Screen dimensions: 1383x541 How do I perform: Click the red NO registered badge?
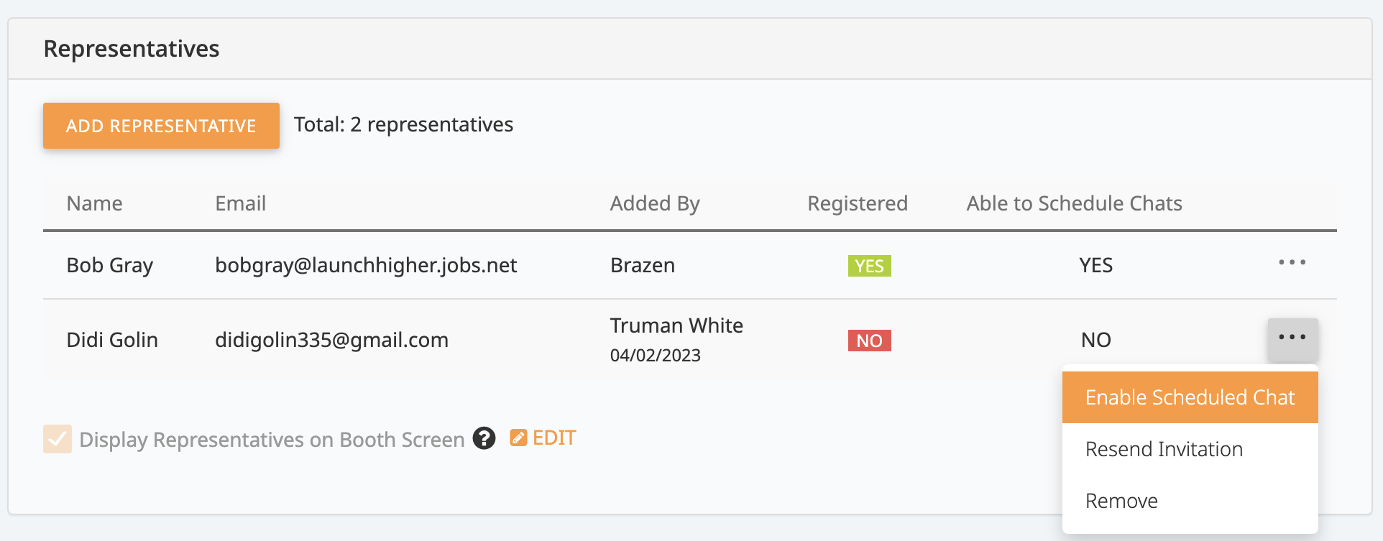pos(869,341)
